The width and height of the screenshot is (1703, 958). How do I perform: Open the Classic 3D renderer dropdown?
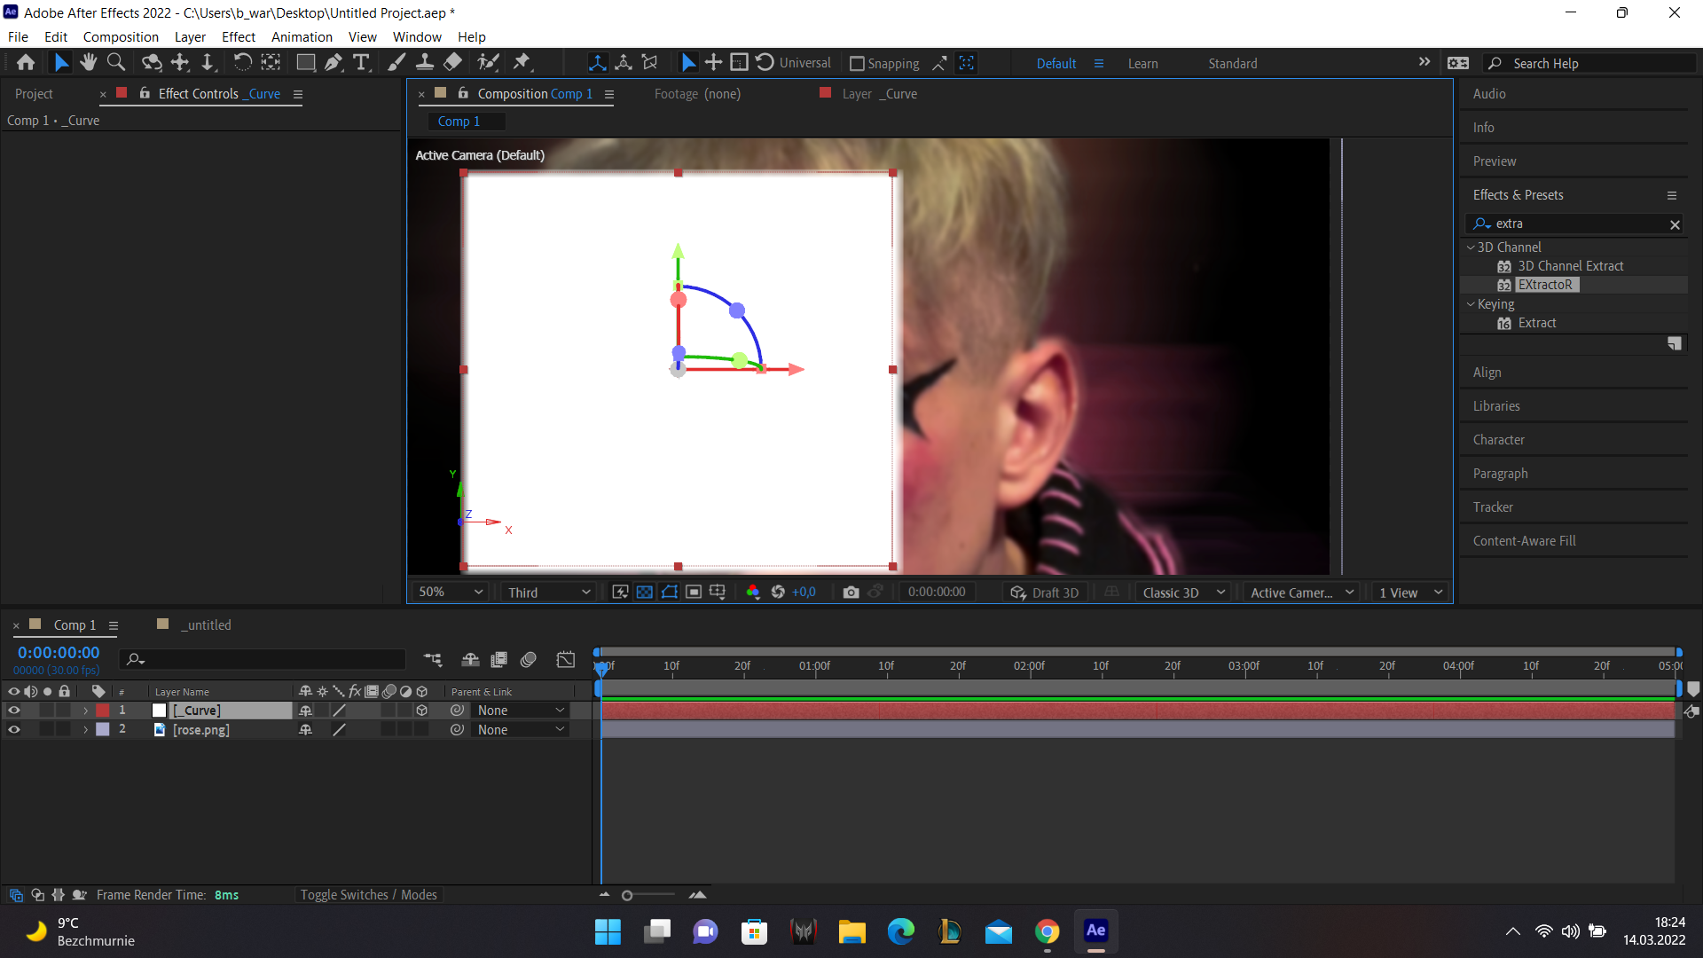[1182, 592]
